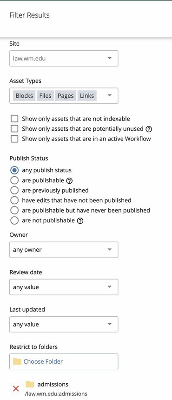Screen dimensions: 172x400
Task: Click the Choose Folder link
Action: pos(43,361)
